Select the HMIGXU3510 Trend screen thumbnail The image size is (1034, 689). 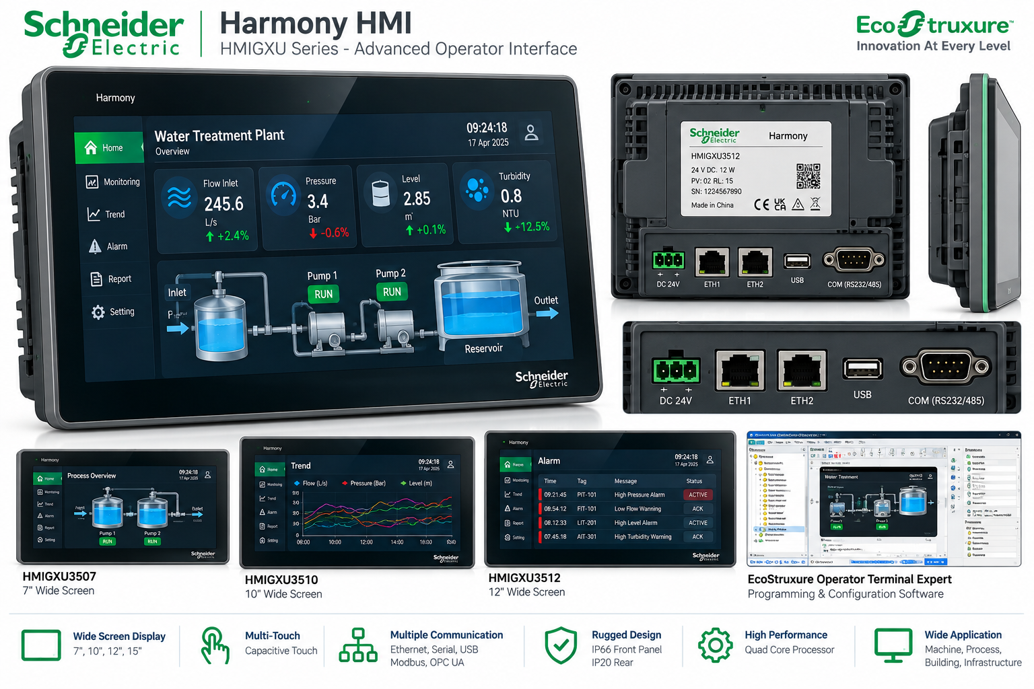[357, 503]
